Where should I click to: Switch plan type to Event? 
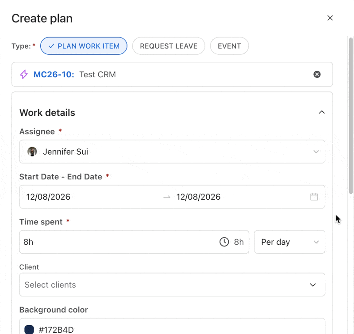229,46
